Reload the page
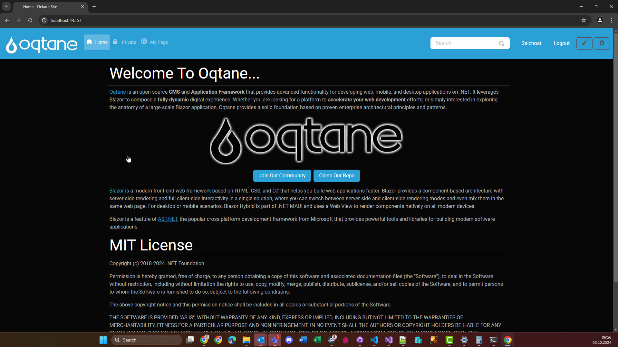The height and width of the screenshot is (347, 618). pyautogui.click(x=30, y=20)
